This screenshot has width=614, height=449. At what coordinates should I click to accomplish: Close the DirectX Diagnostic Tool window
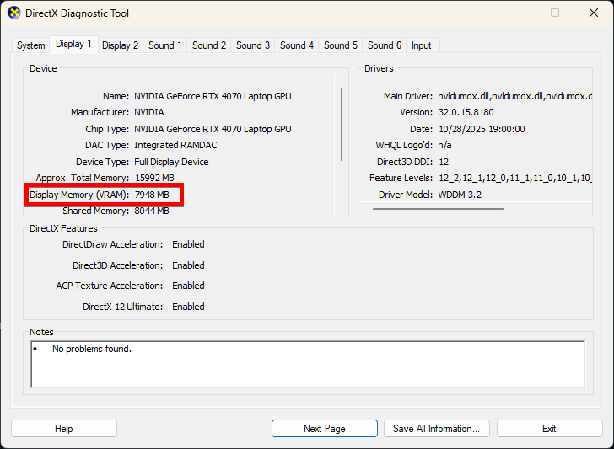(593, 13)
